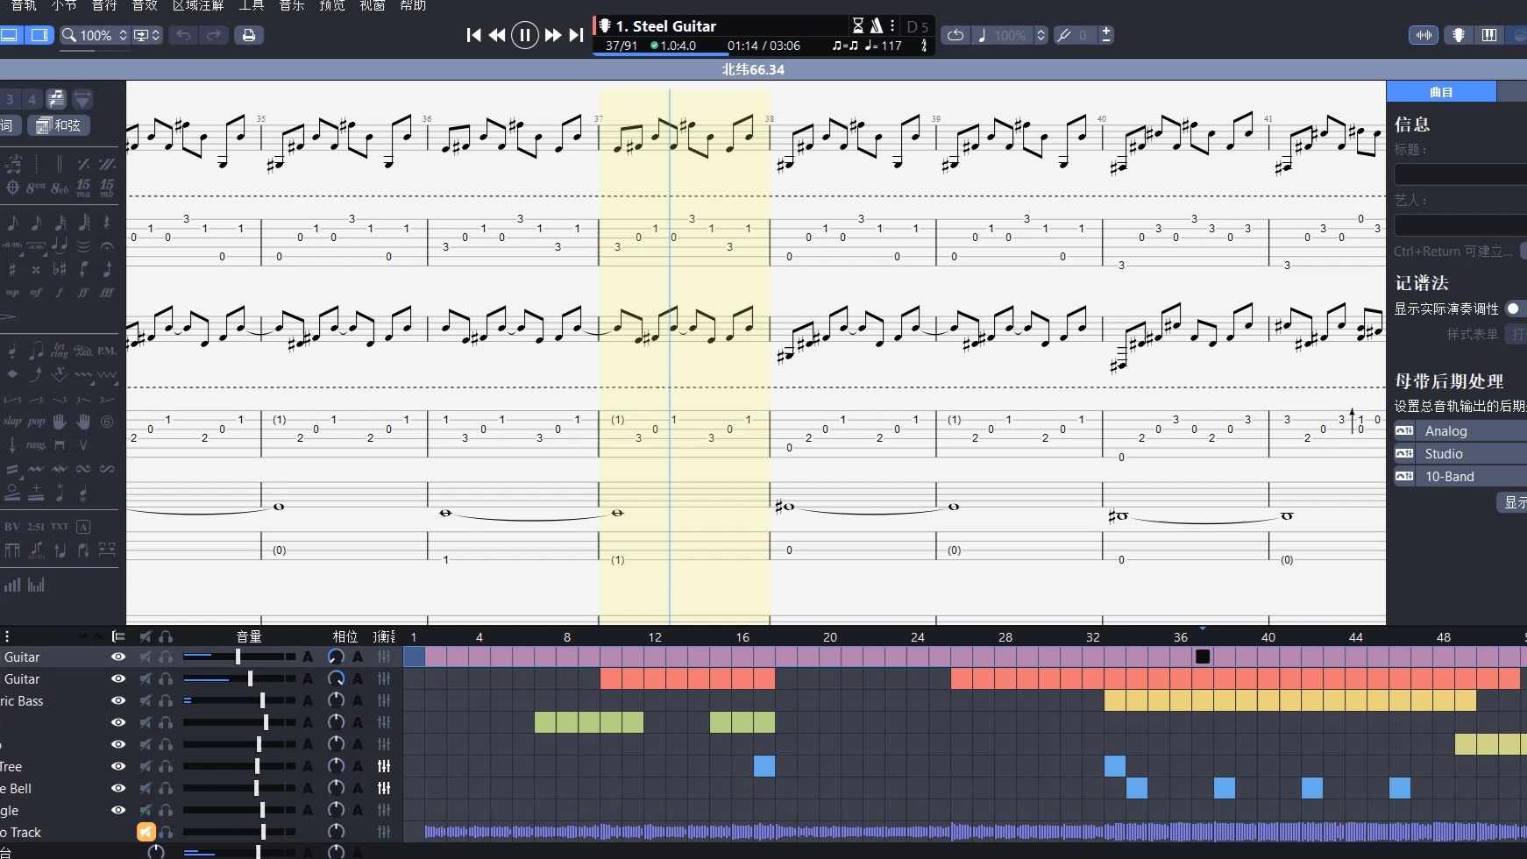Toggle 显示实际演奏调性 switch

tap(1516, 309)
